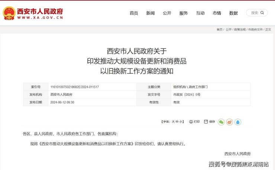
Task: Click the 索引号 label cell
Action: pyautogui.click(x=36, y=87)
